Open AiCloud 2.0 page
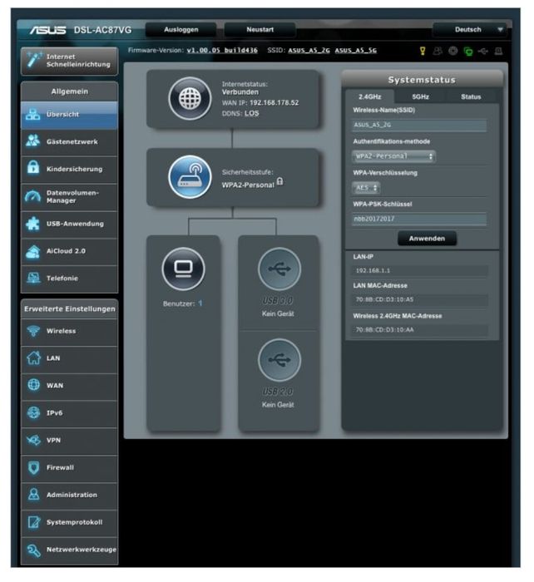The image size is (534, 582). click(69, 251)
